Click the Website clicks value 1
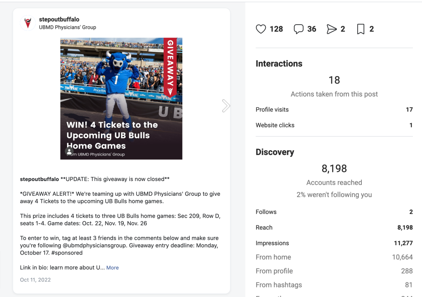 point(411,125)
